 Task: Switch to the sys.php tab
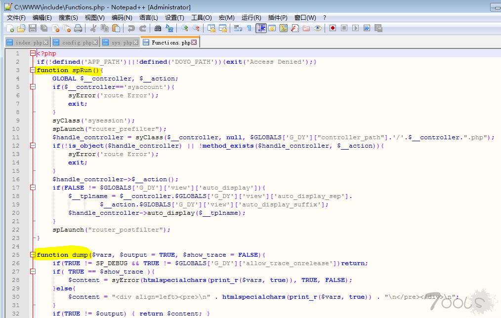click(x=121, y=42)
